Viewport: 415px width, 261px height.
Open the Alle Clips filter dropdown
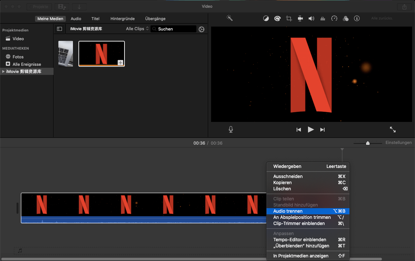point(137,29)
